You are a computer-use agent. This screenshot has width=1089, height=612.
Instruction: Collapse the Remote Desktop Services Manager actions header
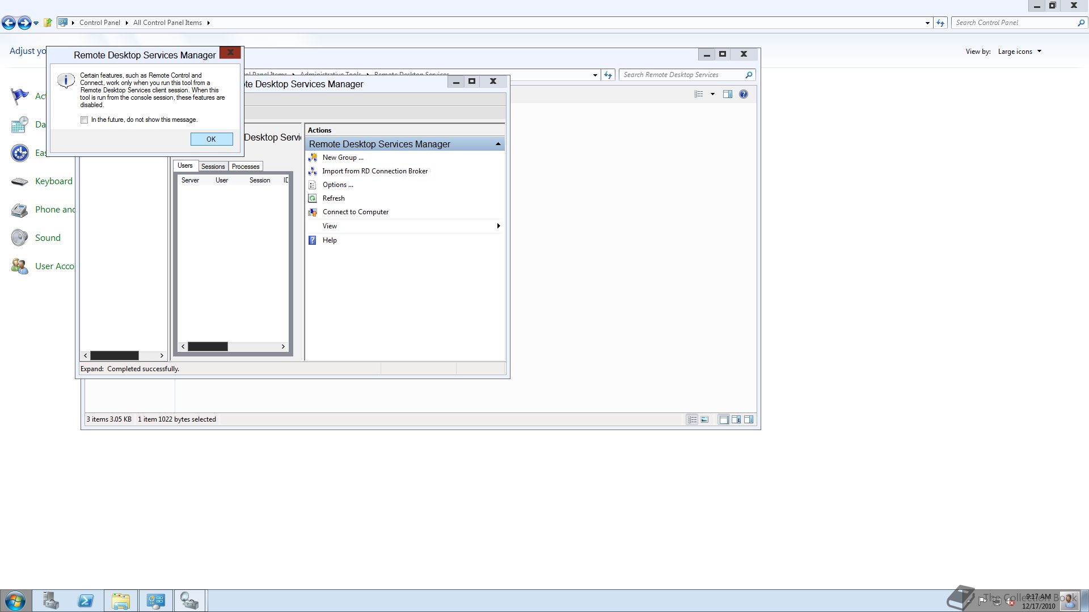click(498, 144)
